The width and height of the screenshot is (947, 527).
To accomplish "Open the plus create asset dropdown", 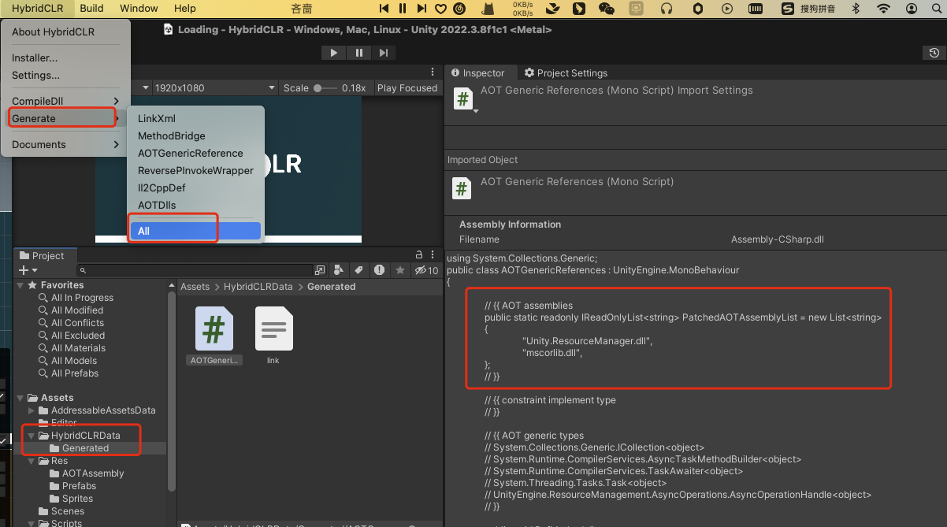I will (28, 270).
